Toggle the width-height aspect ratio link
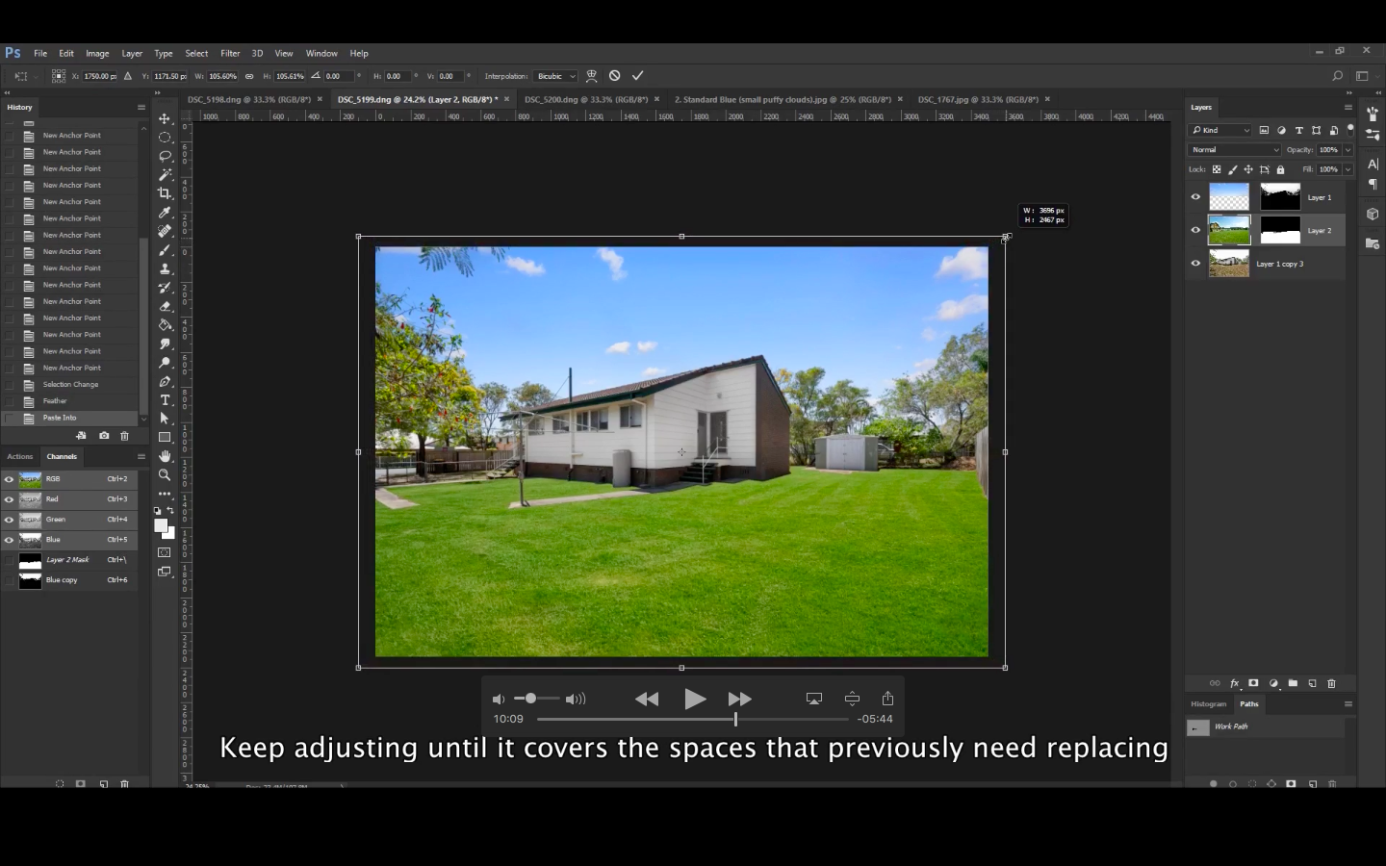This screenshot has width=1386, height=866. (x=249, y=76)
